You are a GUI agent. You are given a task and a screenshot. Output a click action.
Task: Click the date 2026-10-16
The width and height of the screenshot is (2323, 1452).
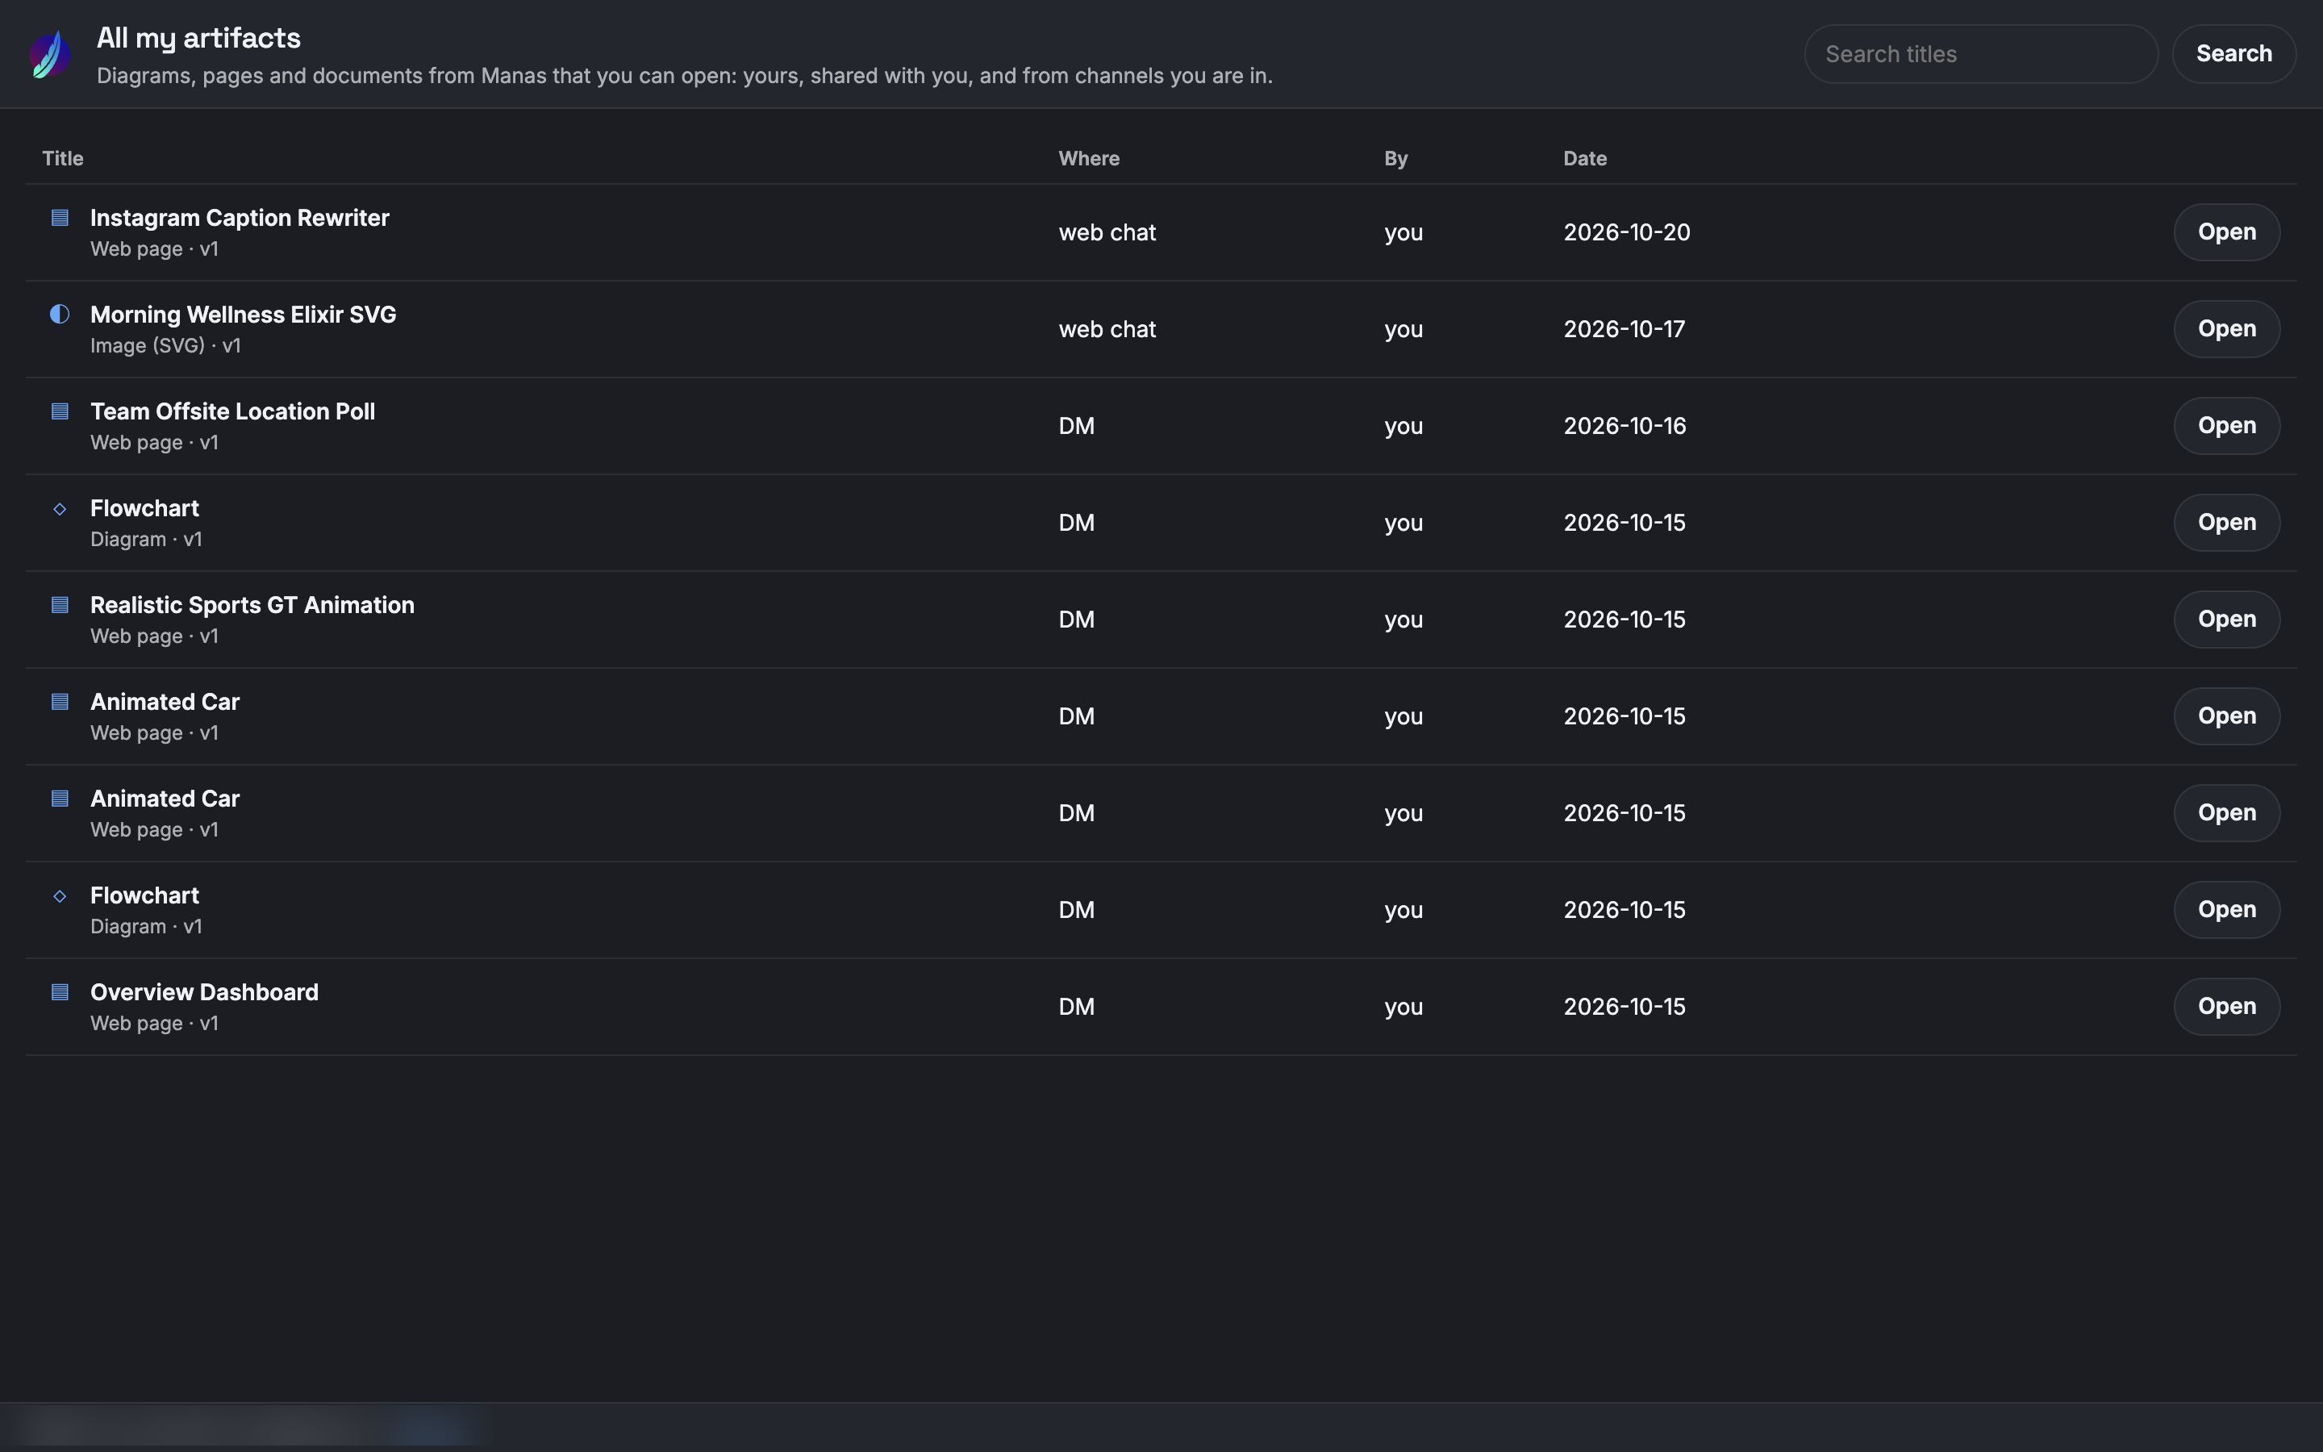tap(1624, 427)
